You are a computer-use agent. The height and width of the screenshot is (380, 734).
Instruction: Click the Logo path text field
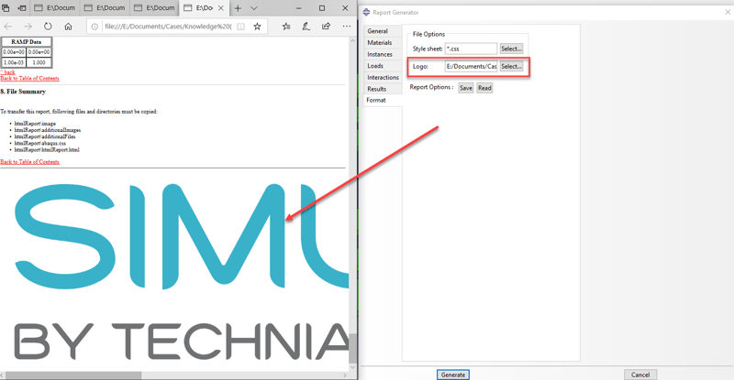[471, 66]
